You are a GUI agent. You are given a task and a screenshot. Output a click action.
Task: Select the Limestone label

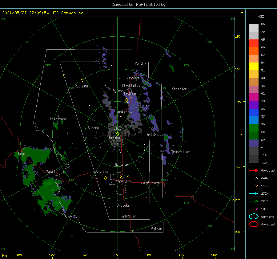tap(58, 119)
